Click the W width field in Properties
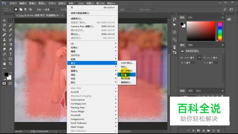 pyautogui.click(x=190, y=58)
